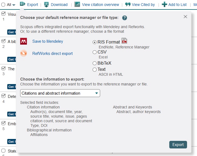The height and width of the screenshot is (156, 197).
Task: Click RefWorks direct export link
Action: tap(52, 53)
